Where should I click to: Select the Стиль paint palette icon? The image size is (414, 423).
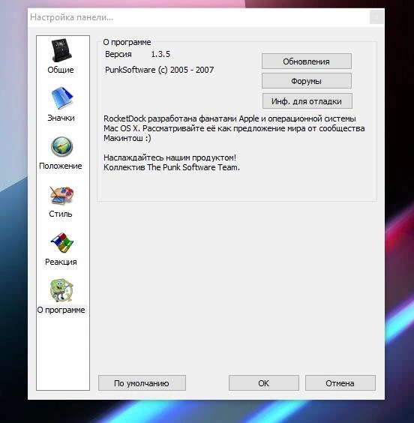[x=61, y=195]
